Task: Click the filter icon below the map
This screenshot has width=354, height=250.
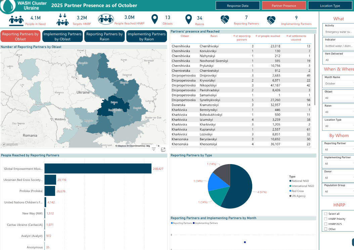Action: tap(154, 149)
